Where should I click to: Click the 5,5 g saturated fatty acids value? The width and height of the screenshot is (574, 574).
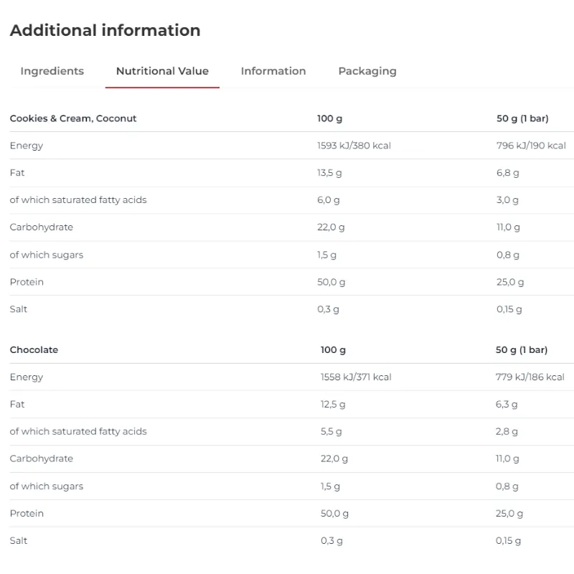[331, 432]
